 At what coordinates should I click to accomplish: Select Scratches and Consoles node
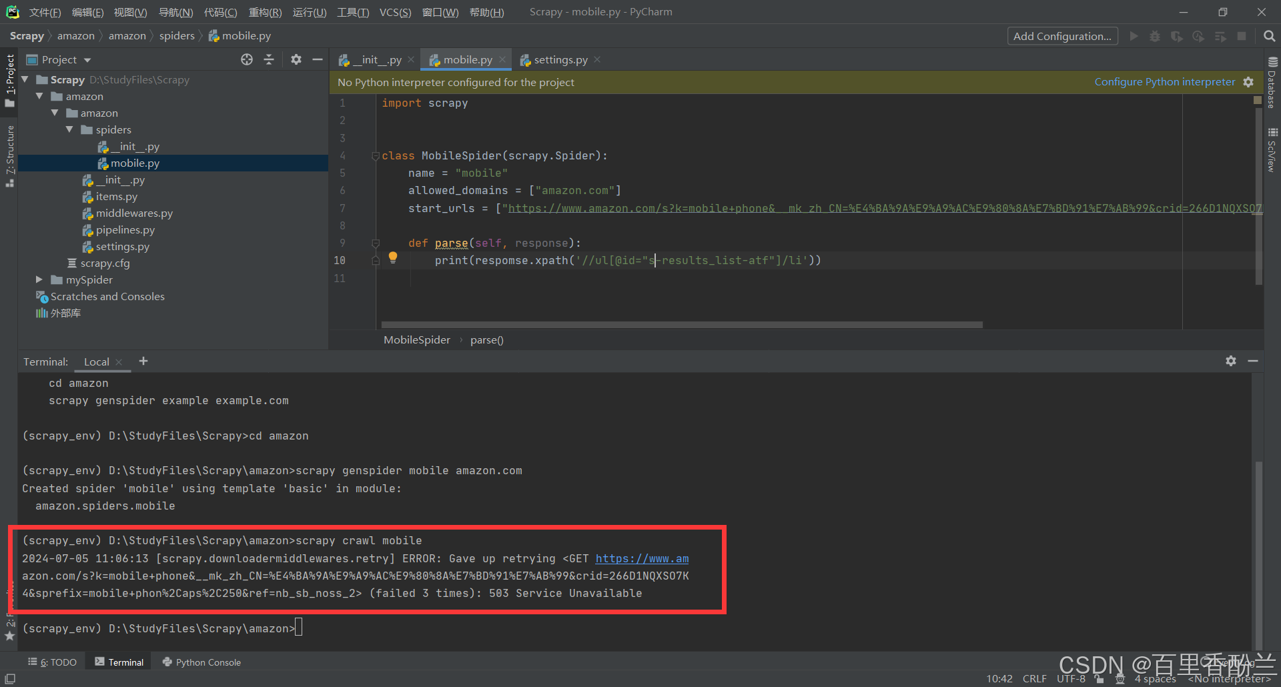pyautogui.click(x=107, y=296)
